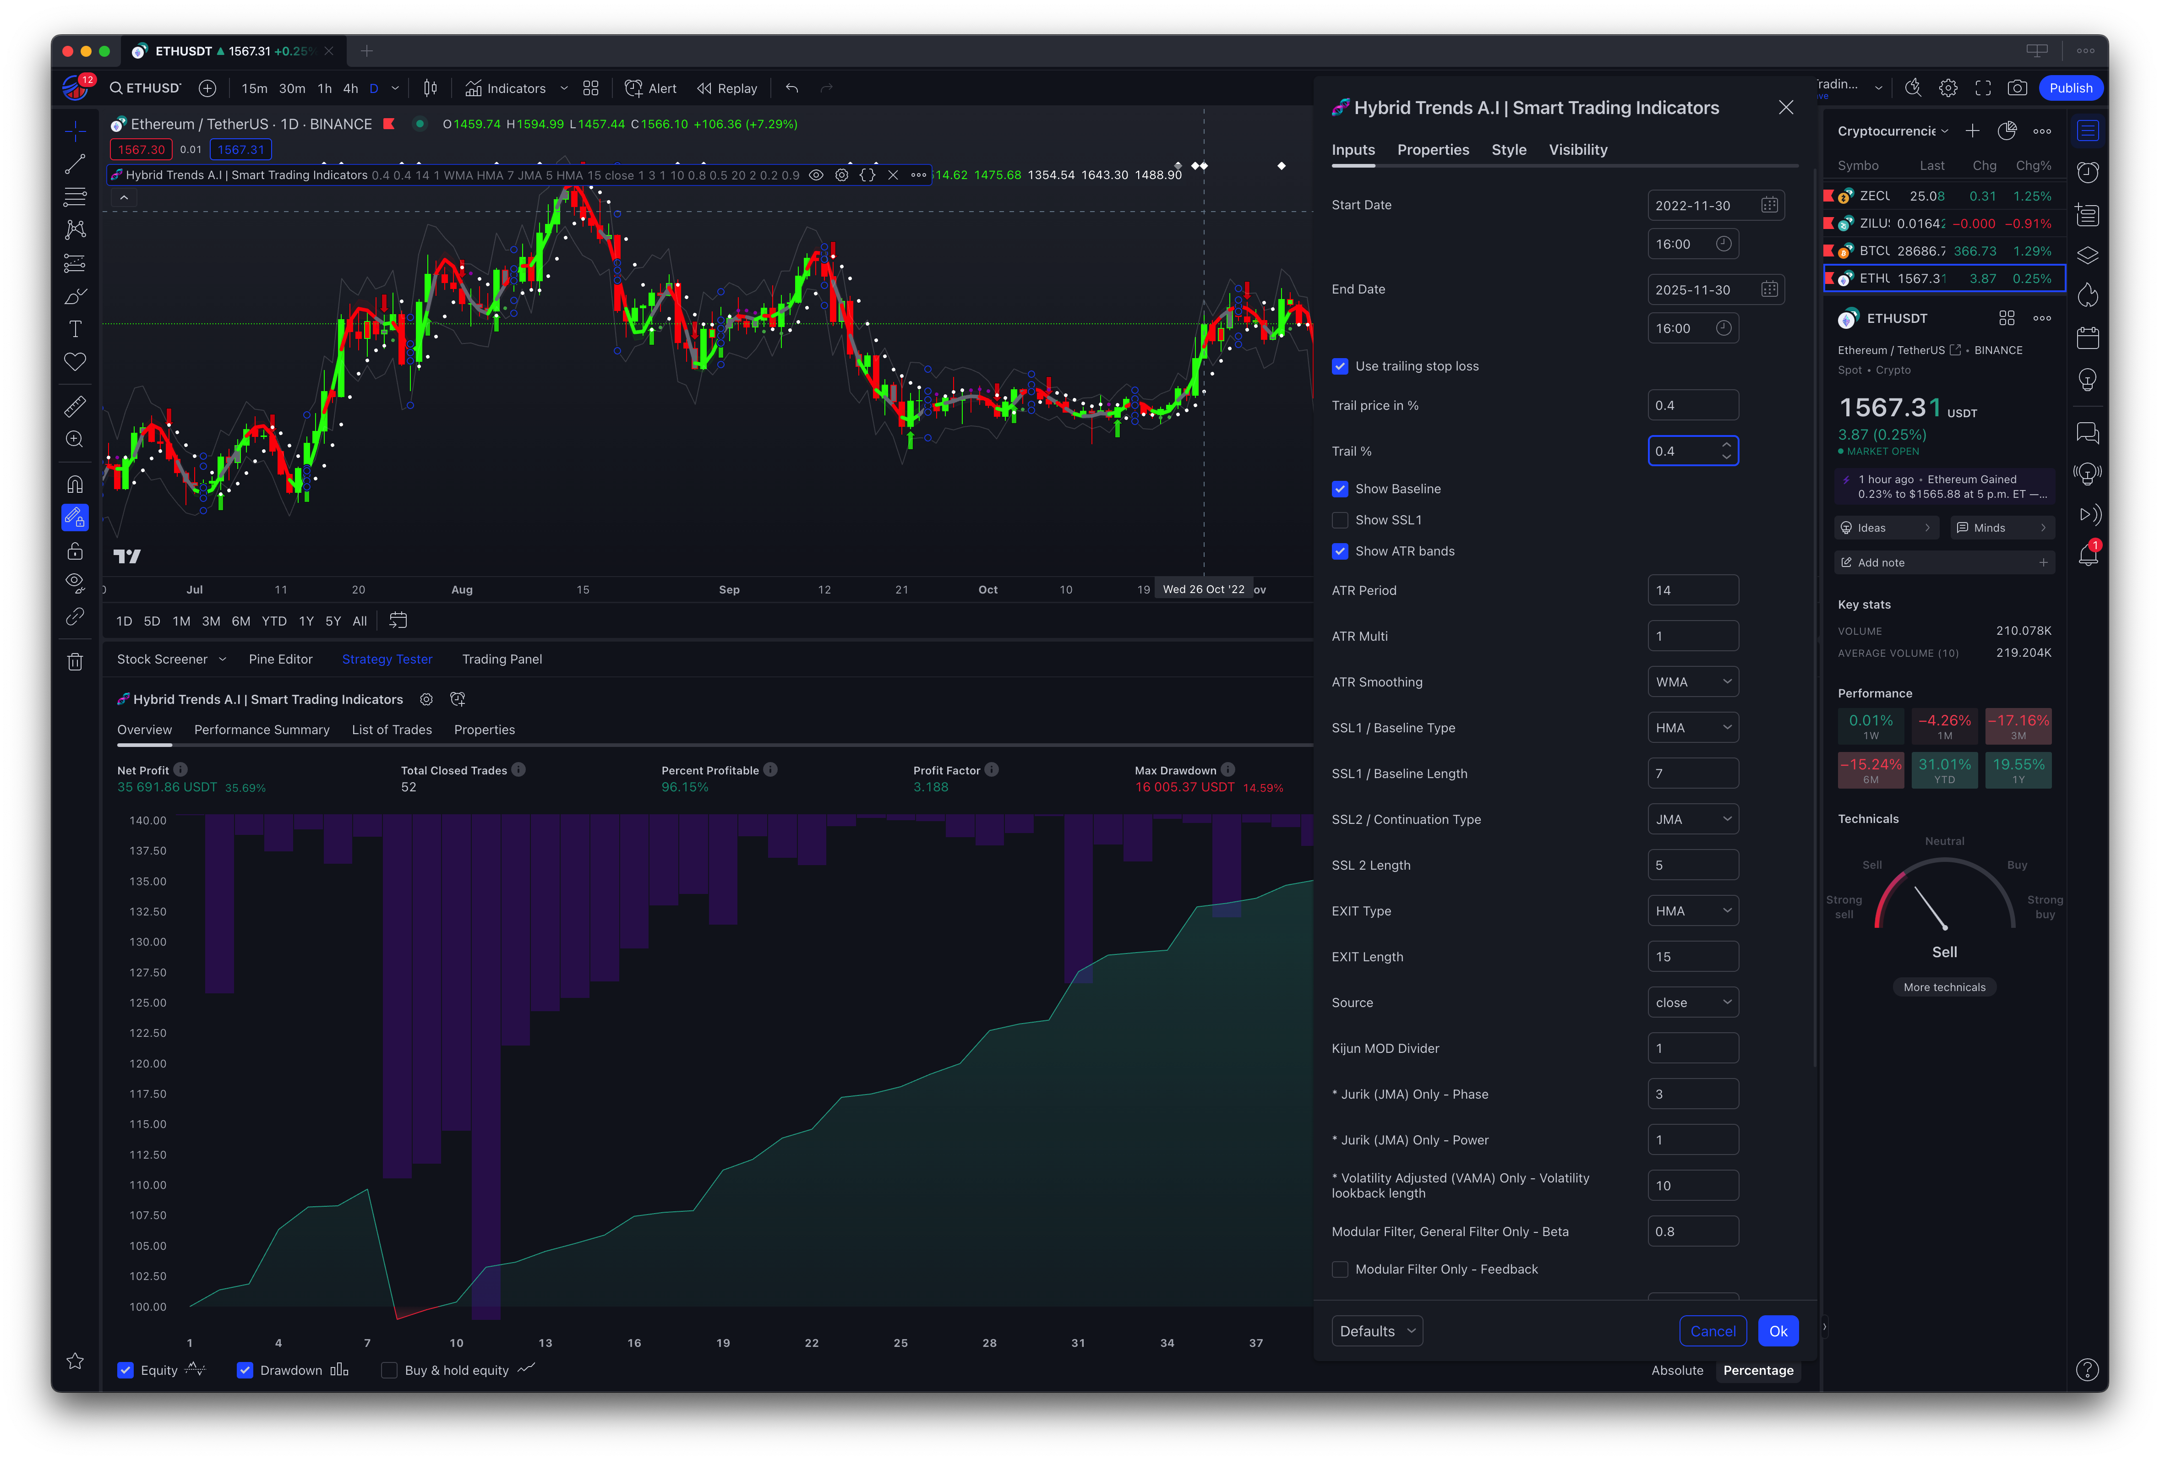Open chart settings gear in top bar
Viewport: 2160px width, 1460px height.
coord(1948,88)
